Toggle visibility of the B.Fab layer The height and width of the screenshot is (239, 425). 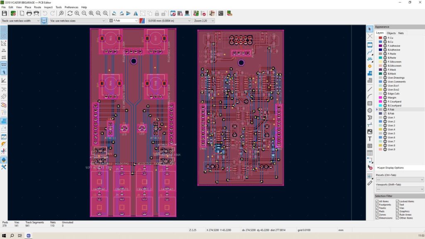[385, 113]
